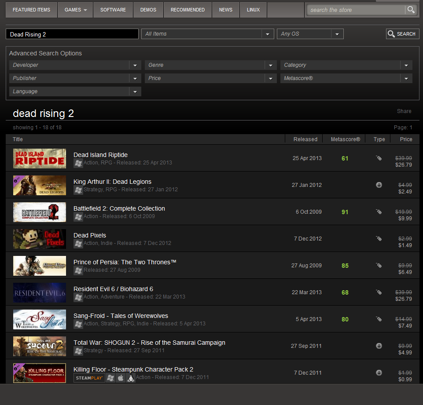
Task: Click the download type icon for King Arthur II
Action: pos(379,185)
